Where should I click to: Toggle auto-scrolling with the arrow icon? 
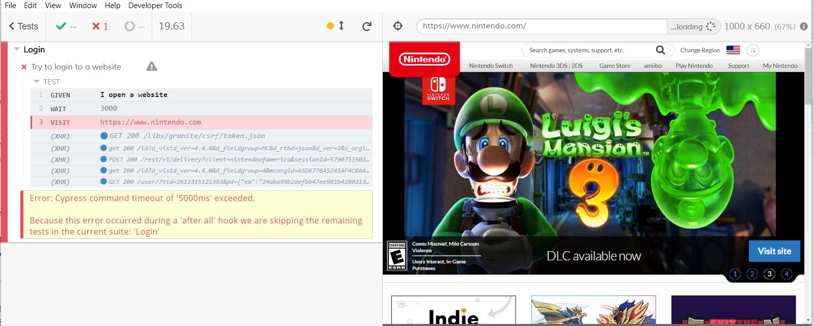point(341,26)
